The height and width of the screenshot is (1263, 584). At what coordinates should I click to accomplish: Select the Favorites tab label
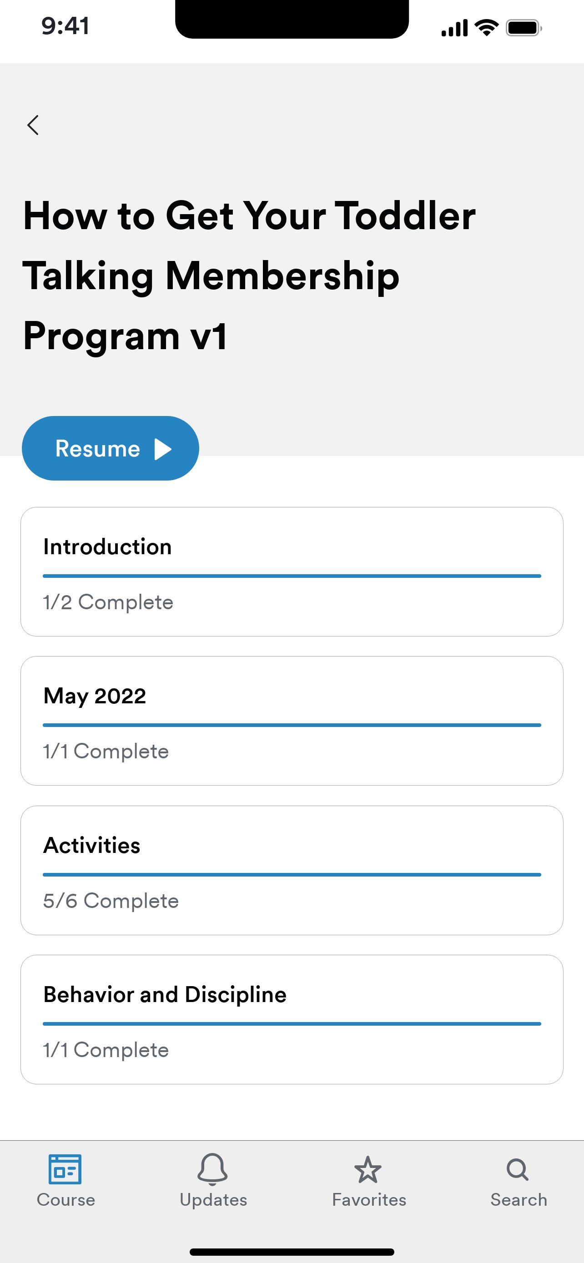pos(369,1200)
